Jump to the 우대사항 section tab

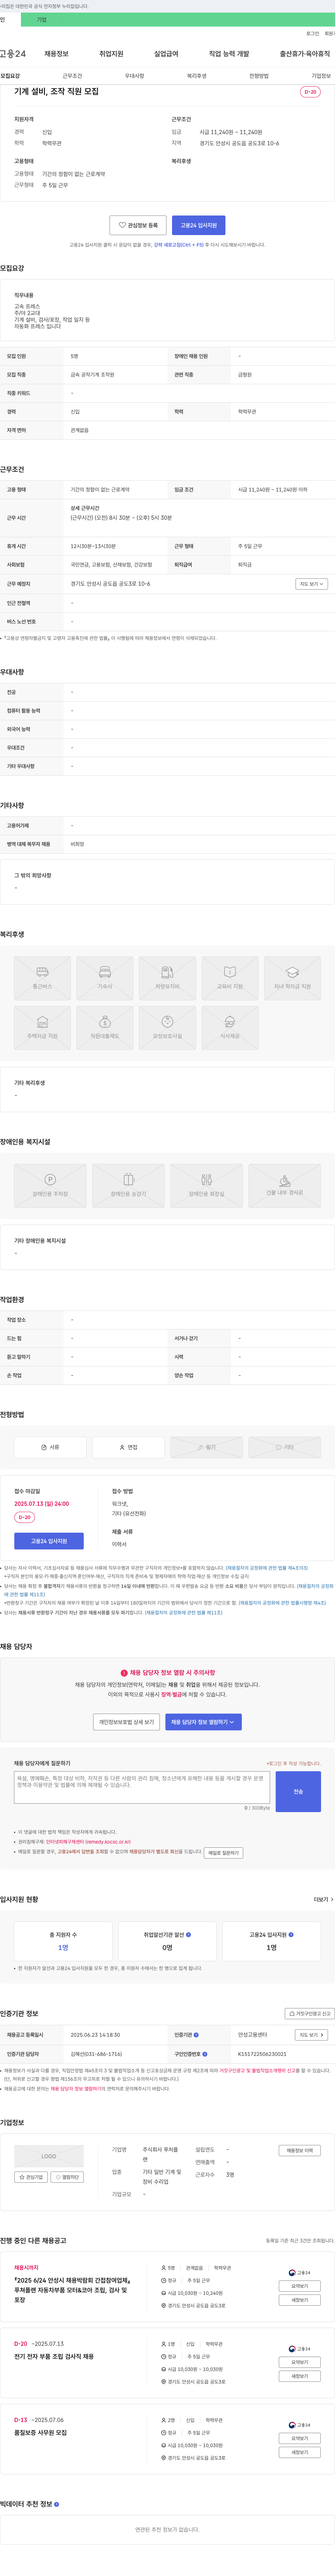tap(134, 76)
